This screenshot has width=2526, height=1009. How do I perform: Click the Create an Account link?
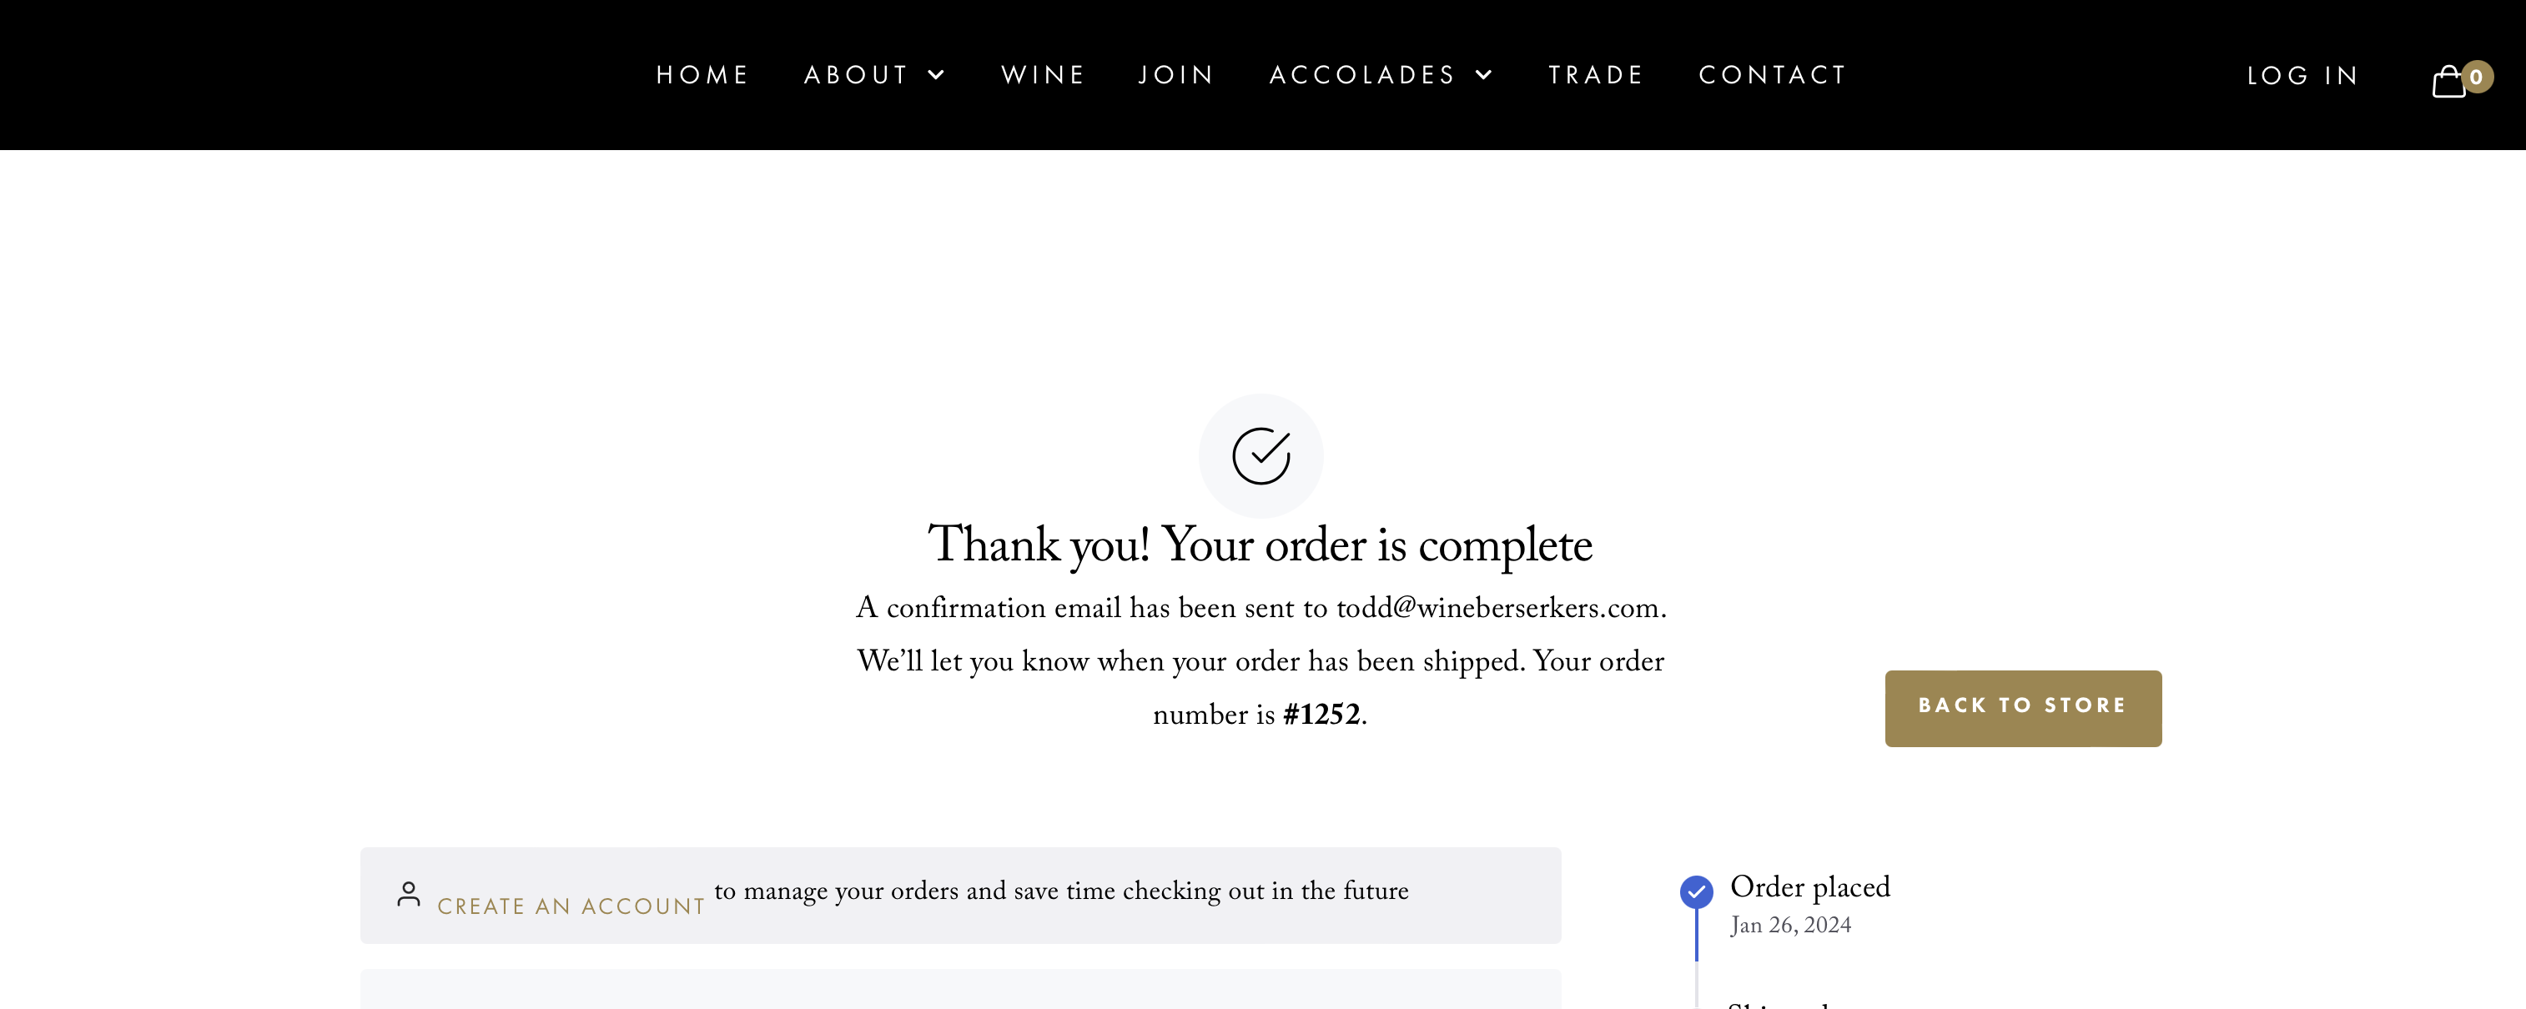point(571,906)
